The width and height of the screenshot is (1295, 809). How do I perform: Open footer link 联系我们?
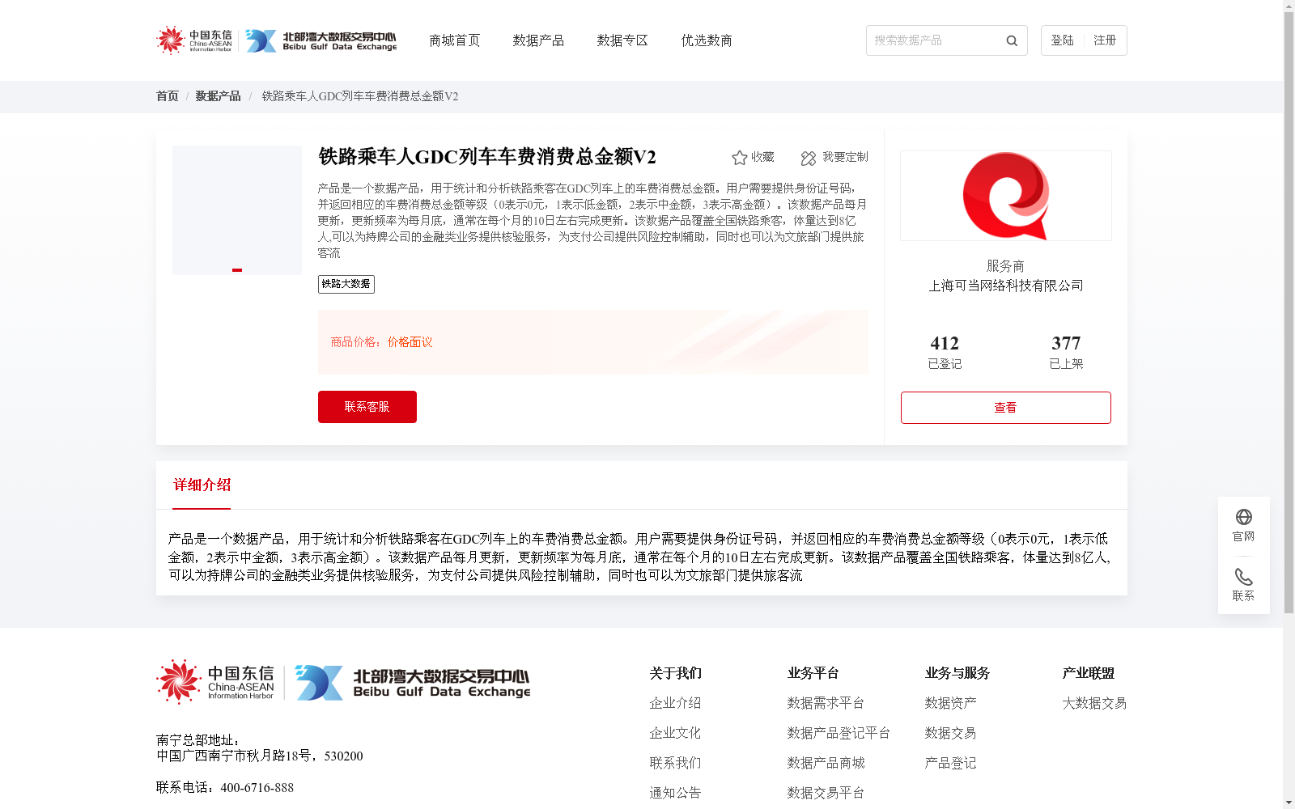click(x=675, y=763)
